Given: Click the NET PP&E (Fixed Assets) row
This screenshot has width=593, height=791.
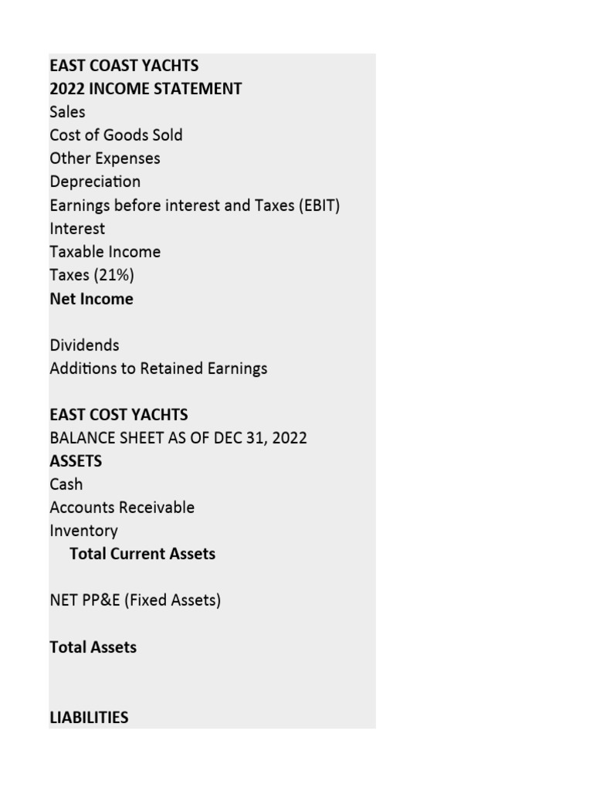Looking at the screenshot, I should [x=135, y=600].
